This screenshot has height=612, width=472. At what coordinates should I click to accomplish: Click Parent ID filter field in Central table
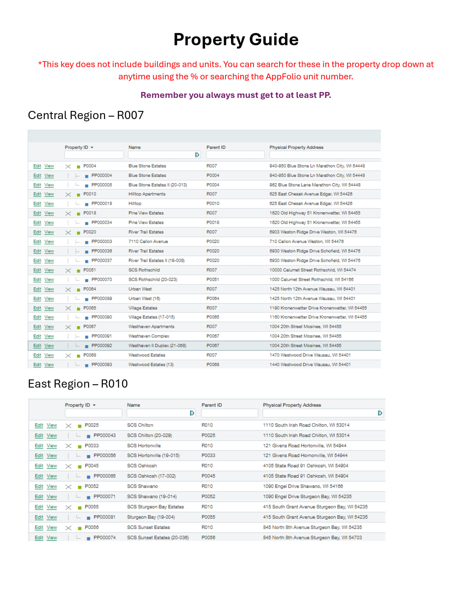[x=235, y=155]
